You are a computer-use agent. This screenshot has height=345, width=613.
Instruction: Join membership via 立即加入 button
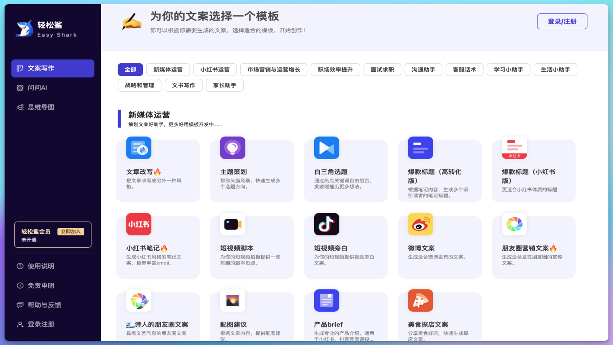[x=71, y=232]
